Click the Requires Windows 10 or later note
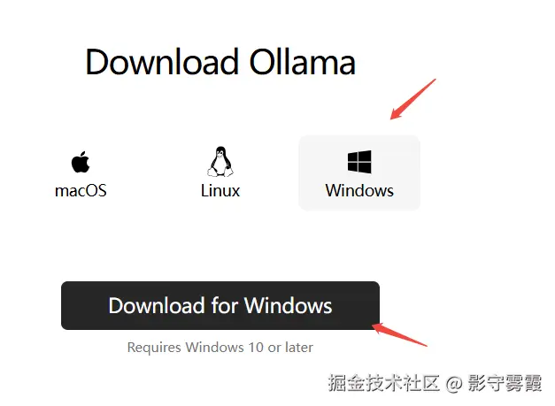Viewport: 555px width, 406px height. [x=220, y=348]
